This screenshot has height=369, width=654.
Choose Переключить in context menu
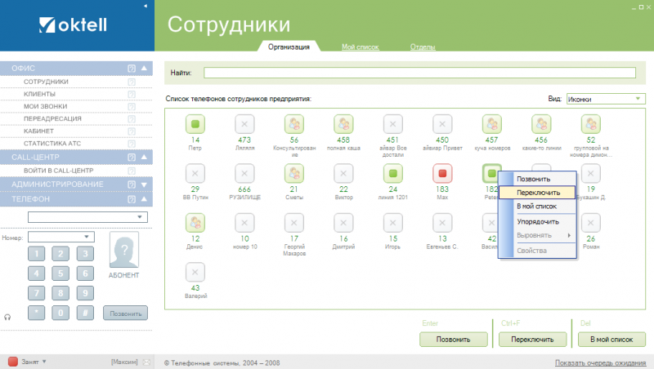tap(537, 193)
